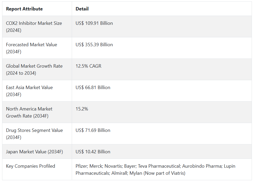Select the Global Market Growth Rate cell
The height and width of the screenshot is (181, 254).
coord(34,69)
